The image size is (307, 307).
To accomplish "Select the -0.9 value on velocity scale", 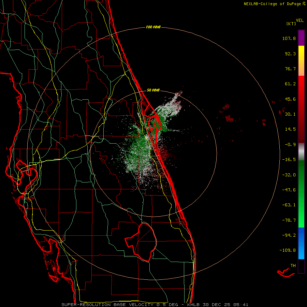I will tap(290, 145).
